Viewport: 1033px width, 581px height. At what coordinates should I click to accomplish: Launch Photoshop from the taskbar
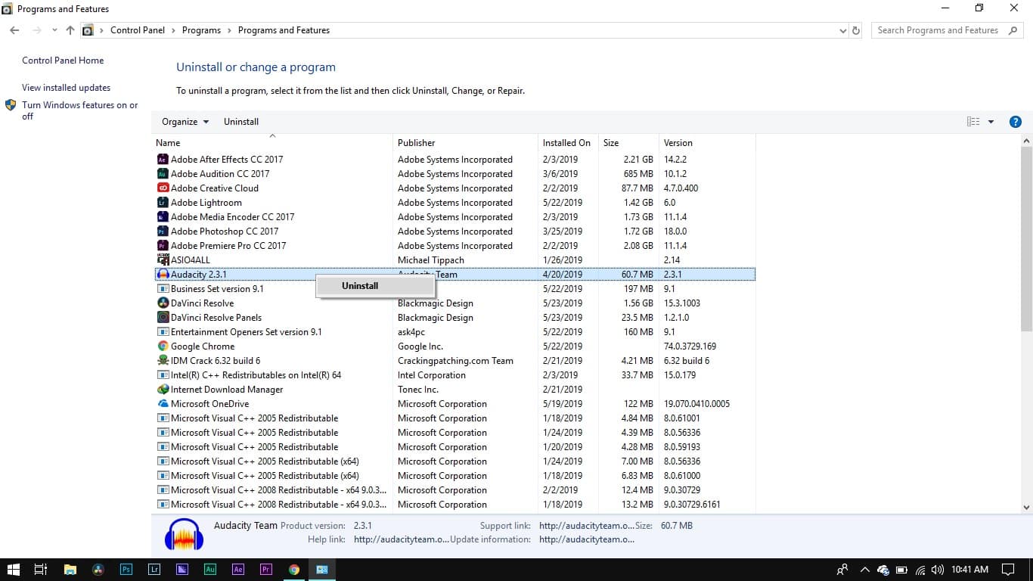coord(126,570)
